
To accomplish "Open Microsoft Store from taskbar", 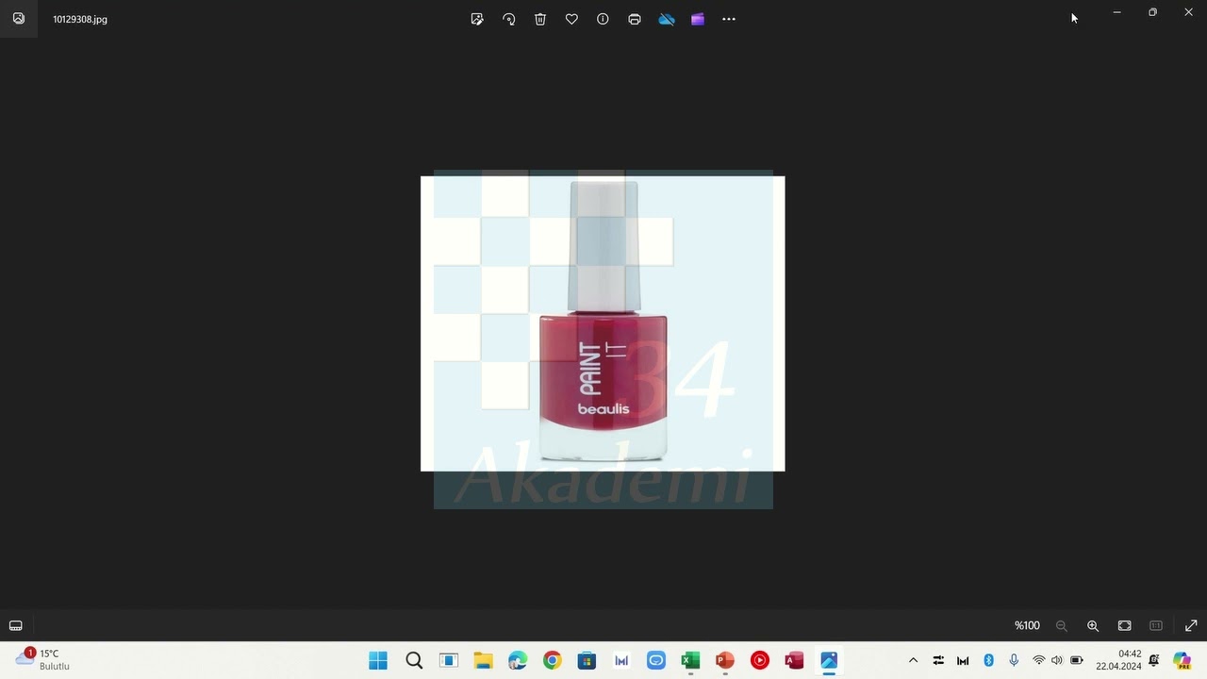I will tap(587, 660).
